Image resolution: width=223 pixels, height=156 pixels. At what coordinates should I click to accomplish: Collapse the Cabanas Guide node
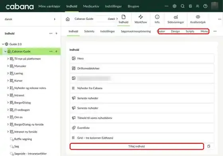(5, 51)
